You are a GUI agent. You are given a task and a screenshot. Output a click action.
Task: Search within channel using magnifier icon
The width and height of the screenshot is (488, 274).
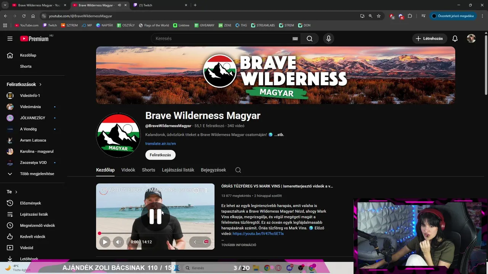tap(238, 170)
